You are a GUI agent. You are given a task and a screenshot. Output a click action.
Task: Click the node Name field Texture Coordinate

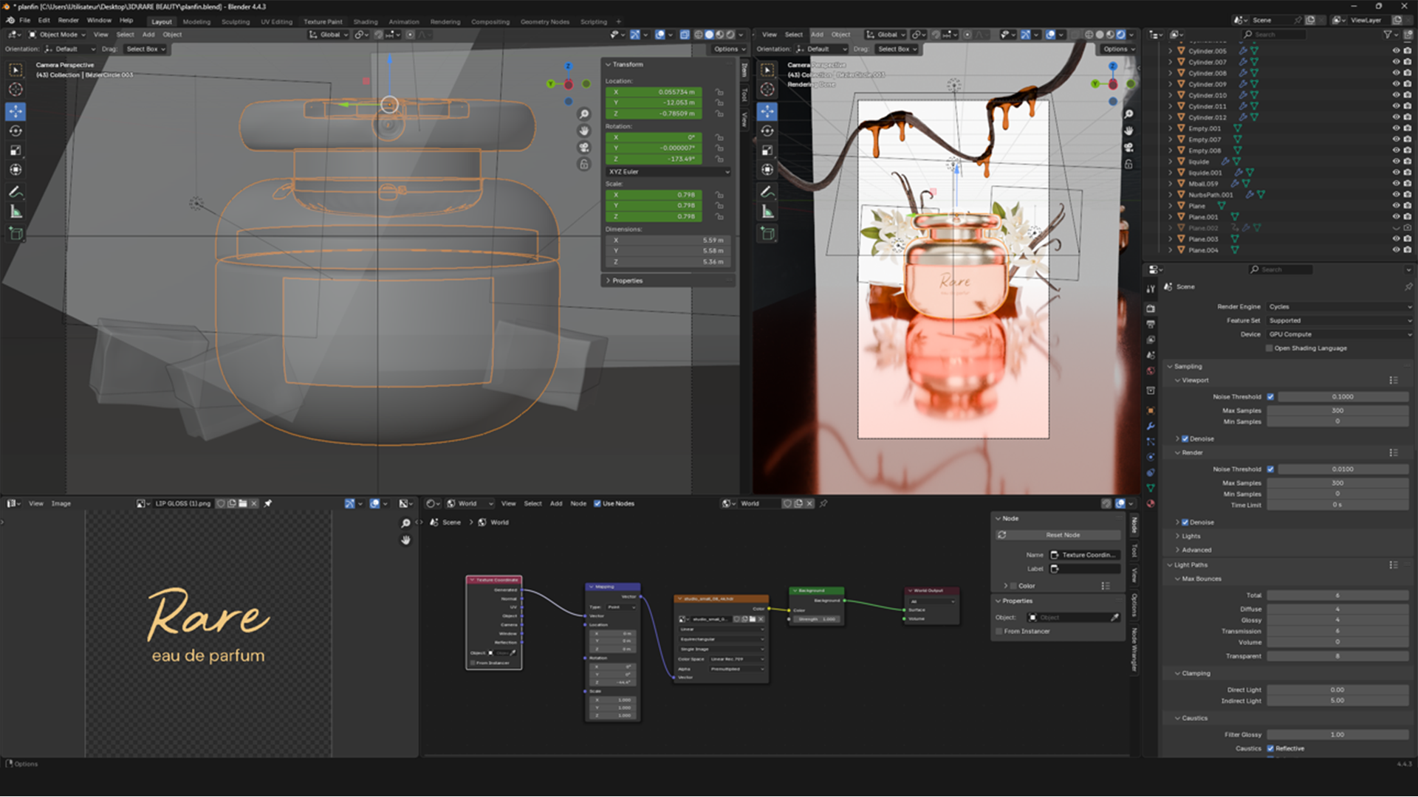pyautogui.click(x=1089, y=555)
